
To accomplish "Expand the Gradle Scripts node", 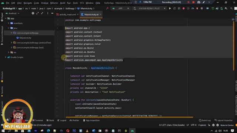I will click(x=6, y=57).
